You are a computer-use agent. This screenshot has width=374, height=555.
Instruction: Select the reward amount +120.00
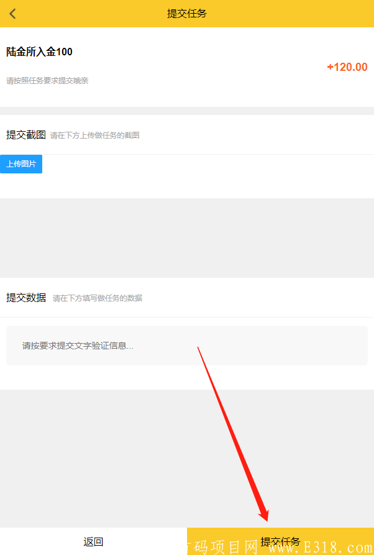click(347, 67)
